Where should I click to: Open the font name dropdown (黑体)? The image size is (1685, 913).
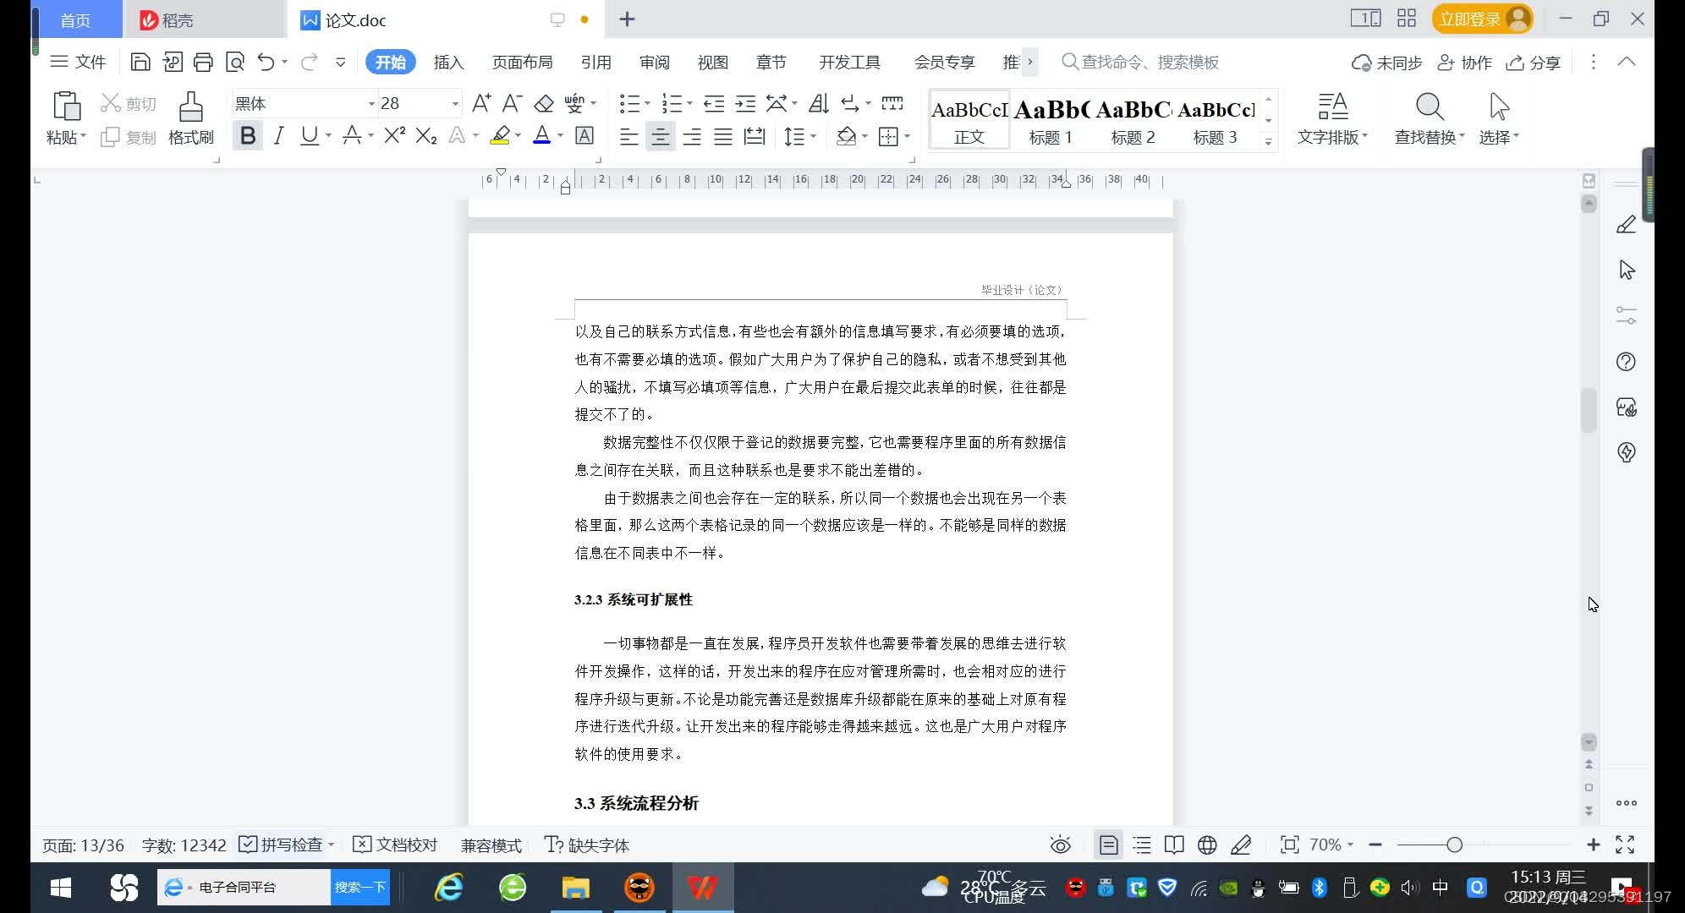click(x=370, y=103)
